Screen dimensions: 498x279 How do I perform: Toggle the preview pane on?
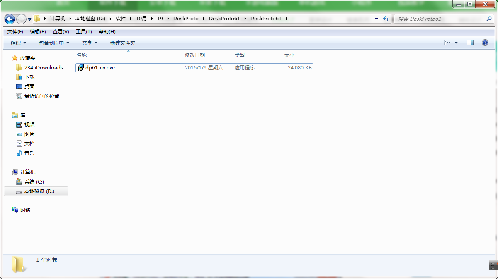tap(470, 42)
